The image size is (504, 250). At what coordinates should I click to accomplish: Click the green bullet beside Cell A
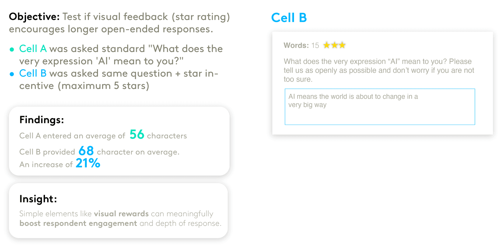tap(12, 50)
